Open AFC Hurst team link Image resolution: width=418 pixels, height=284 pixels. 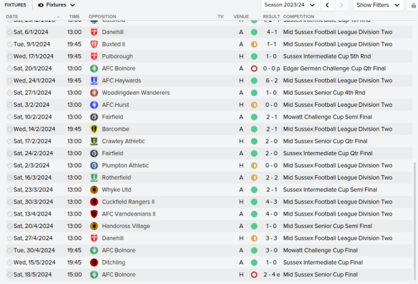coord(115,105)
